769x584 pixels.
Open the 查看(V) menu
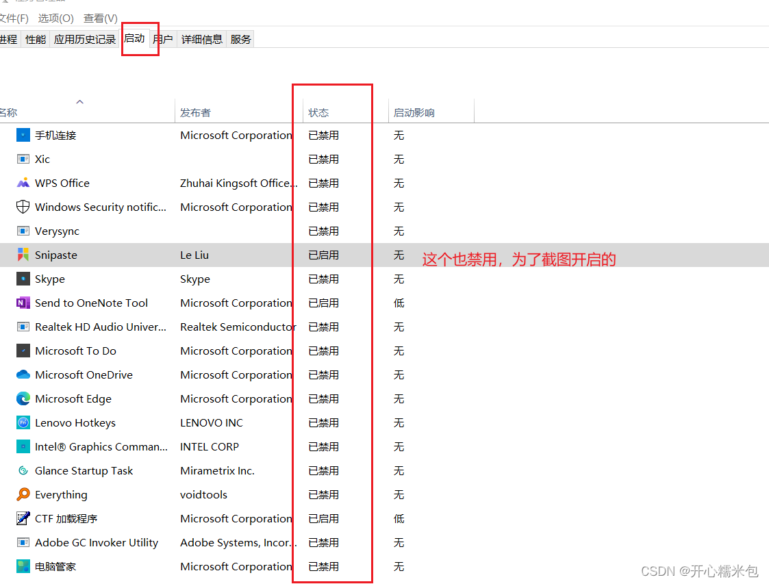point(101,18)
